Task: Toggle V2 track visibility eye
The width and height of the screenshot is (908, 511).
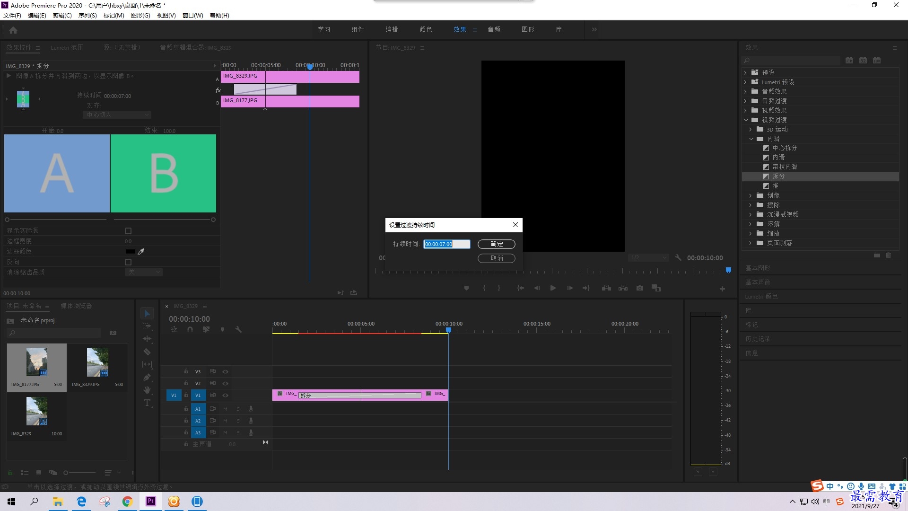Action: [226, 383]
